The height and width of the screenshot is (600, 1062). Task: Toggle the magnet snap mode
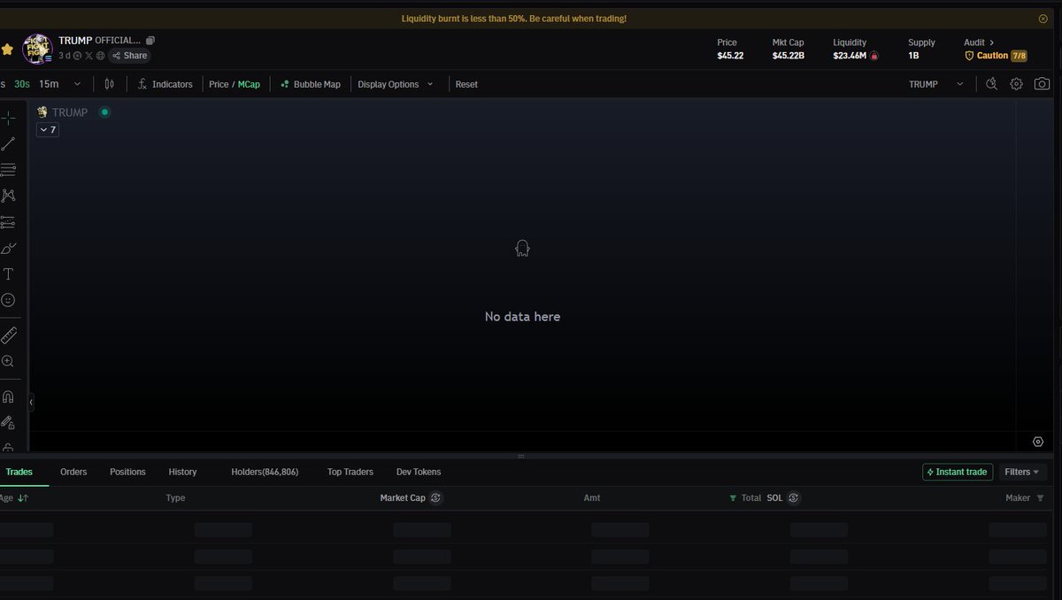[8, 396]
